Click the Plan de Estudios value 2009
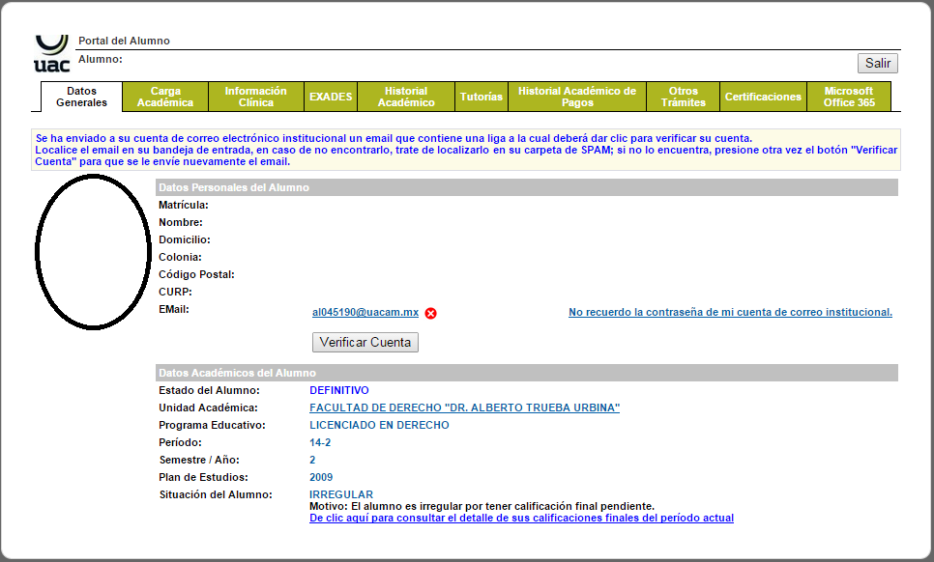The width and height of the screenshot is (934, 562). 321,478
